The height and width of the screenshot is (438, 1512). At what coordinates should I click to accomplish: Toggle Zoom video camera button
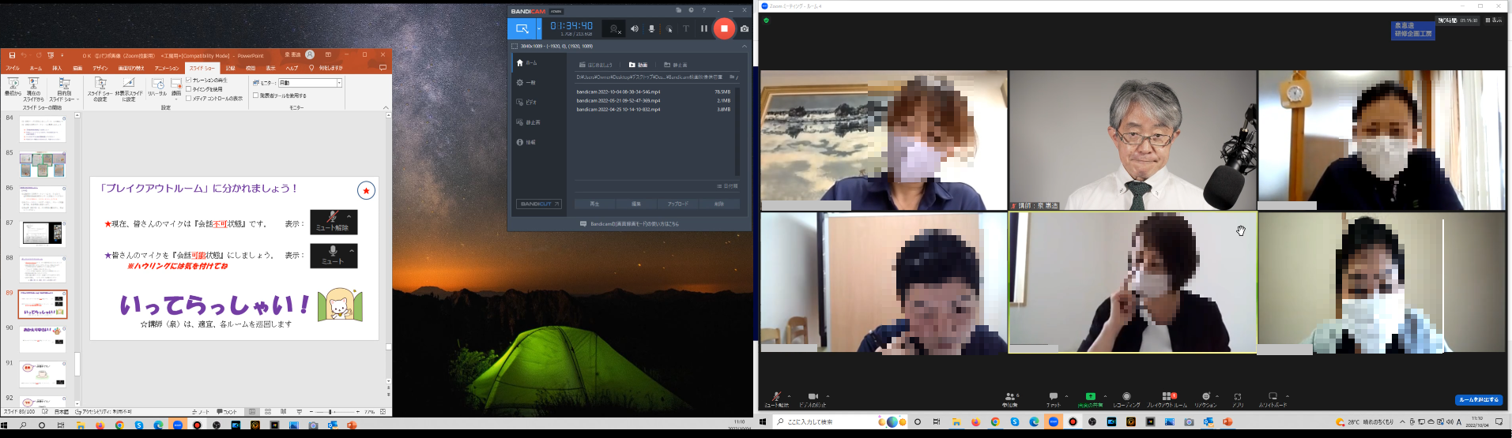coord(813,399)
